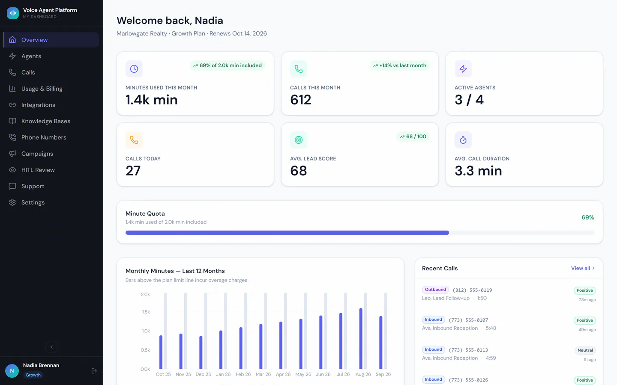
Task: Click the target icon on Avg. Lead Score
Action: point(299,140)
